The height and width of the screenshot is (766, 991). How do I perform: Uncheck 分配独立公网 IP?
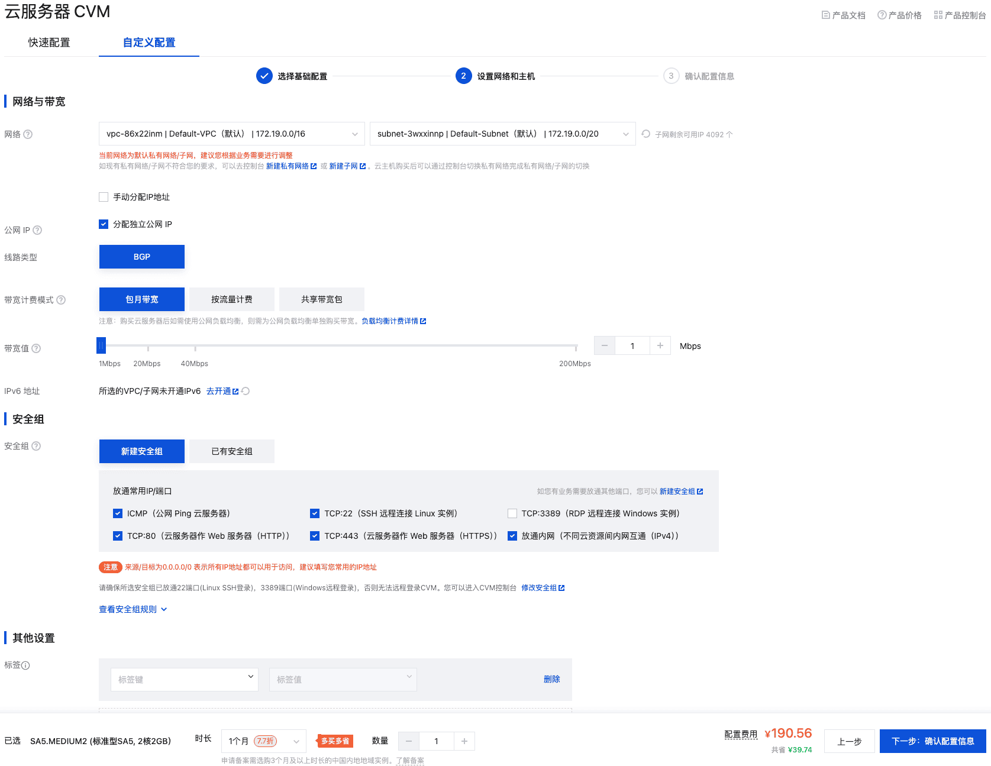[x=104, y=224]
